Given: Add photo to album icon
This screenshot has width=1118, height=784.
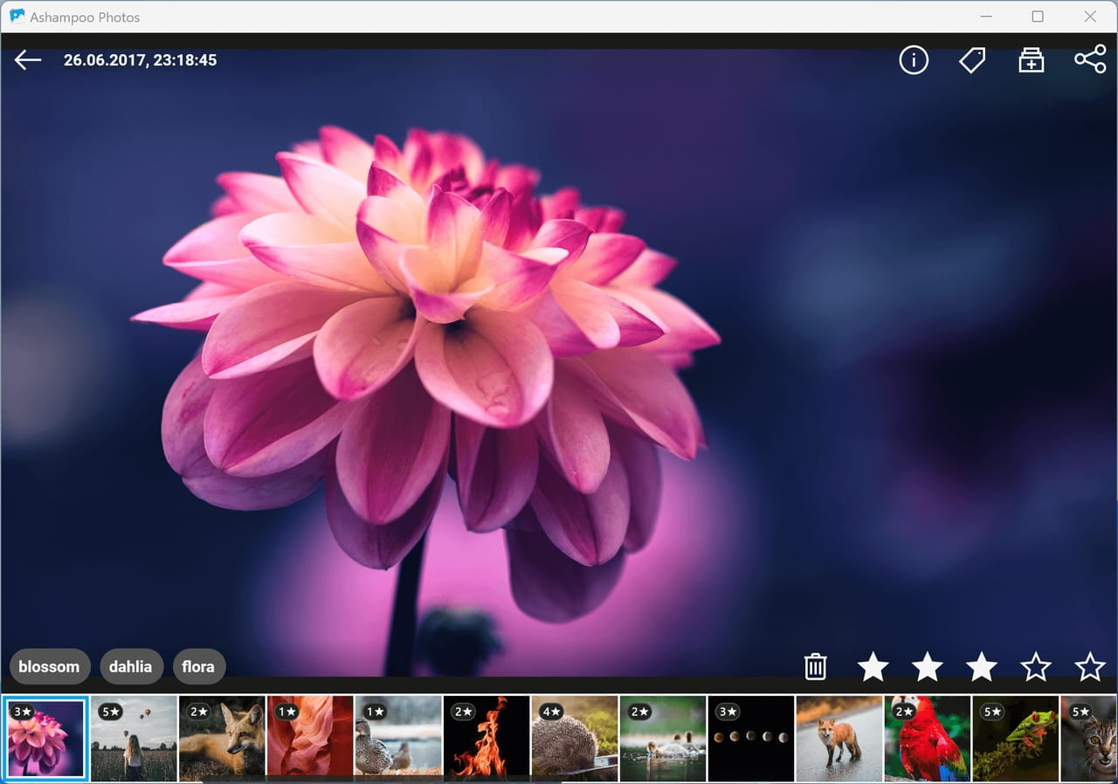Looking at the screenshot, I should [1032, 59].
